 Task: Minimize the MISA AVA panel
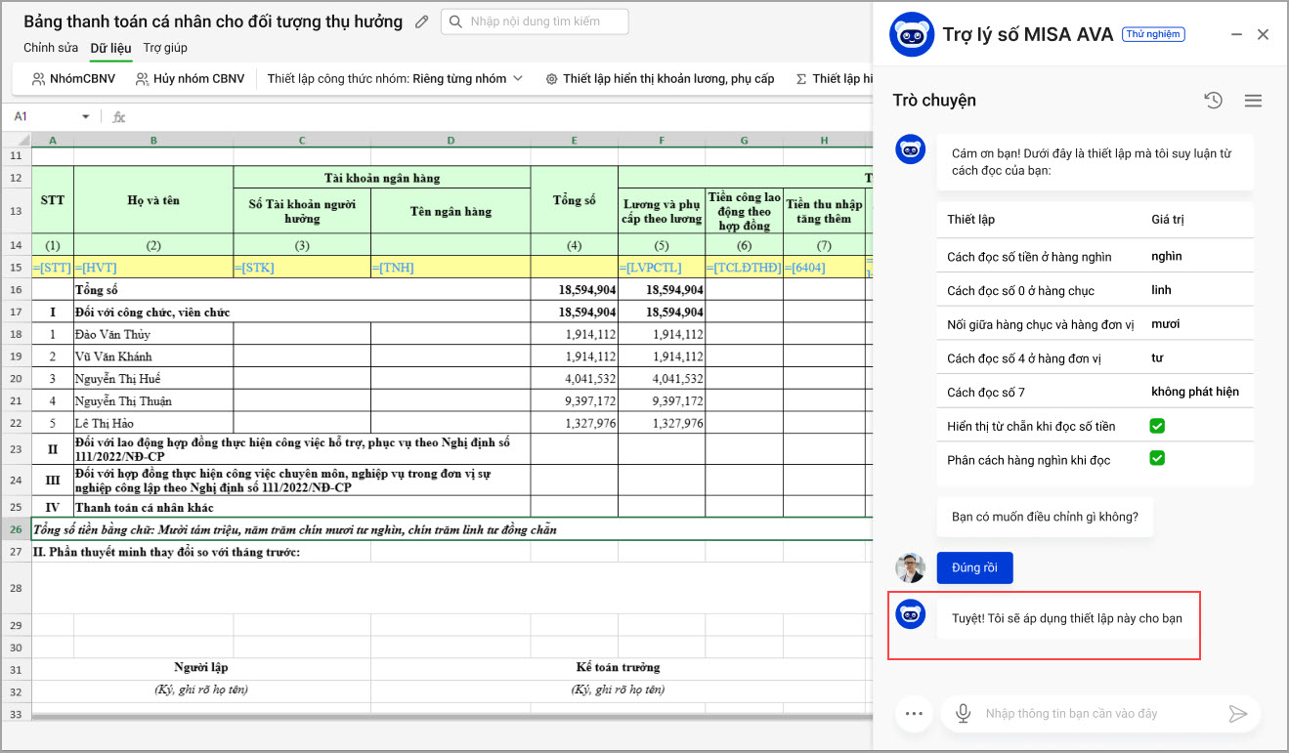(x=1236, y=35)
